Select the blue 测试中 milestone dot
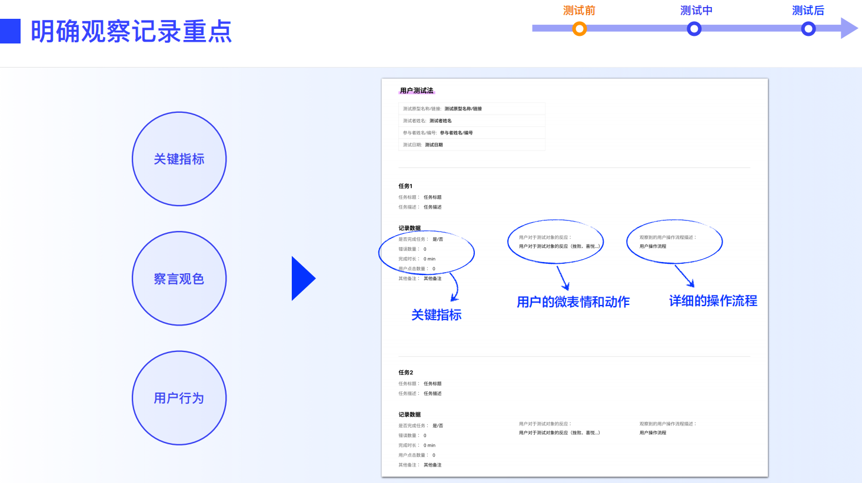Viewport: 862px width, 483px height. pyautogui.click(x=693, y=28)
